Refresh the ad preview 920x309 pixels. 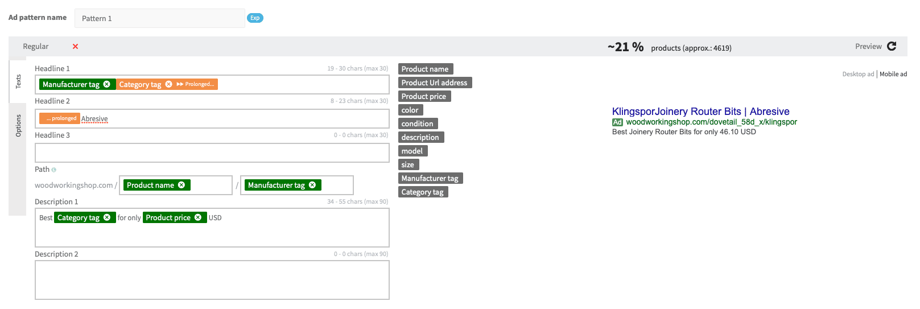892,46
